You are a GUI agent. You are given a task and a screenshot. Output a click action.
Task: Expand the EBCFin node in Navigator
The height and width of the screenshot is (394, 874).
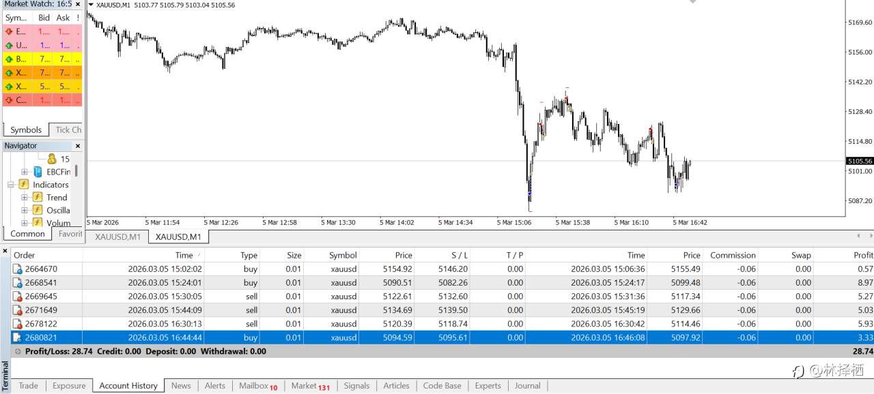(x=25, y=172)
